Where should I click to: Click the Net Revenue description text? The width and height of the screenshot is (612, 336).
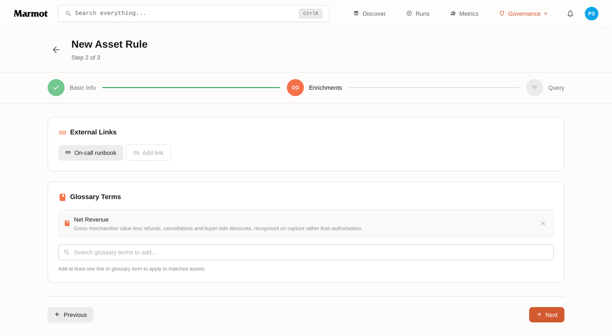point(218,228)
